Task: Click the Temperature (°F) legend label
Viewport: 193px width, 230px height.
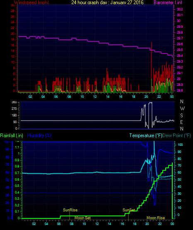Action: point(146,136)
